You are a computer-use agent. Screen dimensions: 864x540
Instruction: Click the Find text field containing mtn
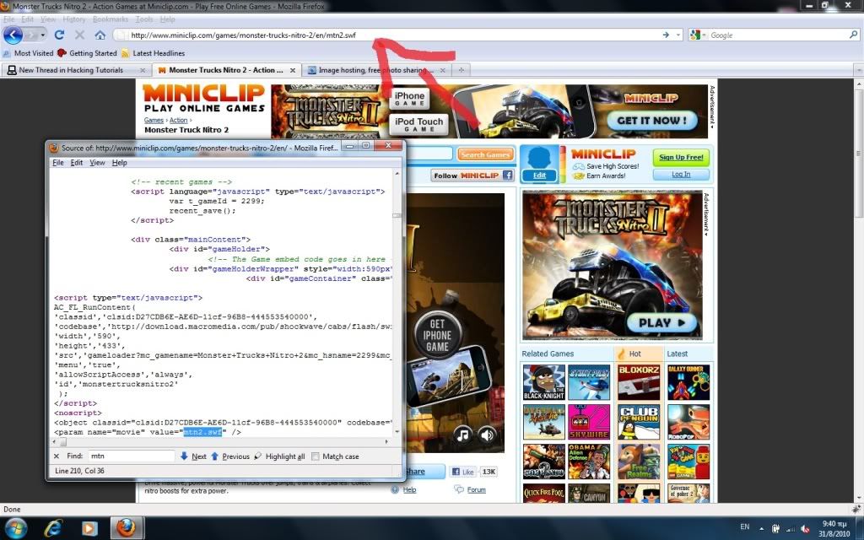pos(131,456)
